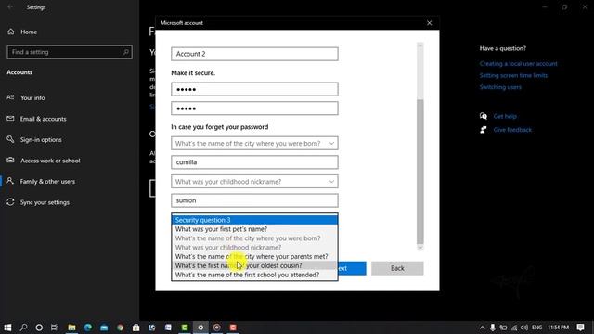Viewport: 594px width, 334px height.
Task: Open Microsoft Store from the taskbar
Action: (136, 328)
